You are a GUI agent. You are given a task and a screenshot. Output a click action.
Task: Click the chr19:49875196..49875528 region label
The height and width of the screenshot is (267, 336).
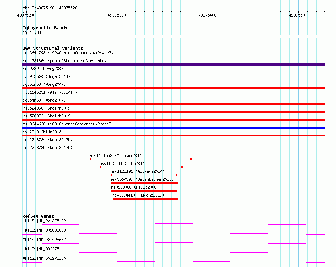click(x=50, y=8)
